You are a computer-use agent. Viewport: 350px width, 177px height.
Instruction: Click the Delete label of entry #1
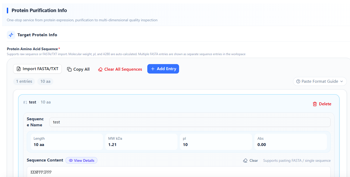tap(325, 104)
